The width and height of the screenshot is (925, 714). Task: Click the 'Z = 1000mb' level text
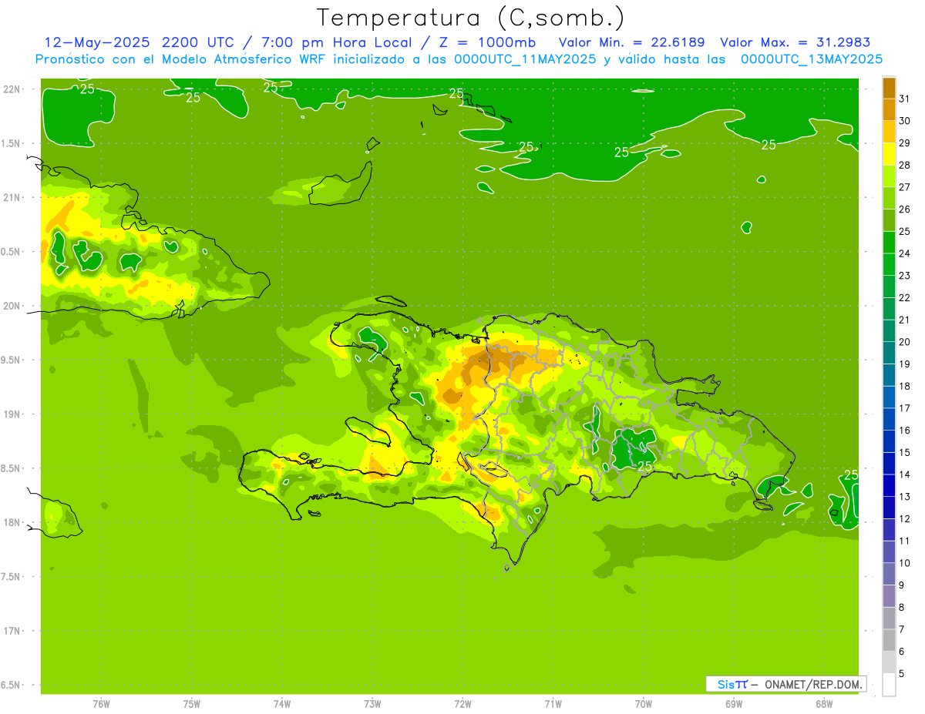click(489, 42)
